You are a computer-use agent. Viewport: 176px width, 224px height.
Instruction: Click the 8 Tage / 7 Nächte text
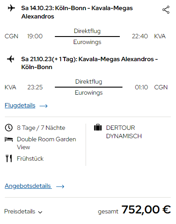pos(41,128)
